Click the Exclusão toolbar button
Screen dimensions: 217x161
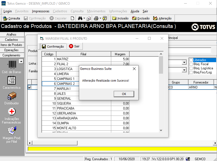click(x=141, y=18)
